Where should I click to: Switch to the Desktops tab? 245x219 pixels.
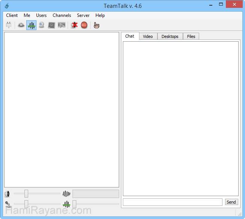pos(170,36)
